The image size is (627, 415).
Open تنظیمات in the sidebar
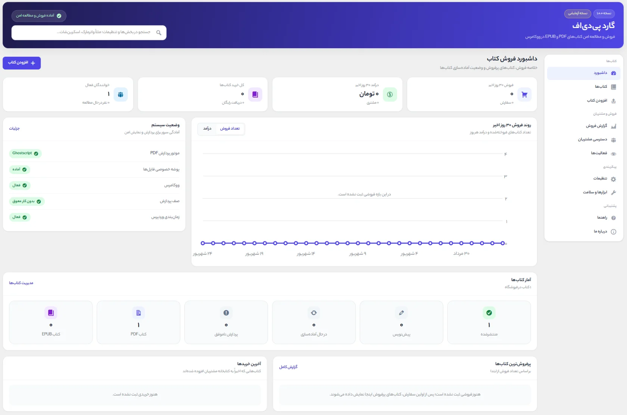tap(583, 179)
